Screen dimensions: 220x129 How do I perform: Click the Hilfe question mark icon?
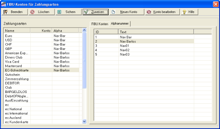coord(185,12)
